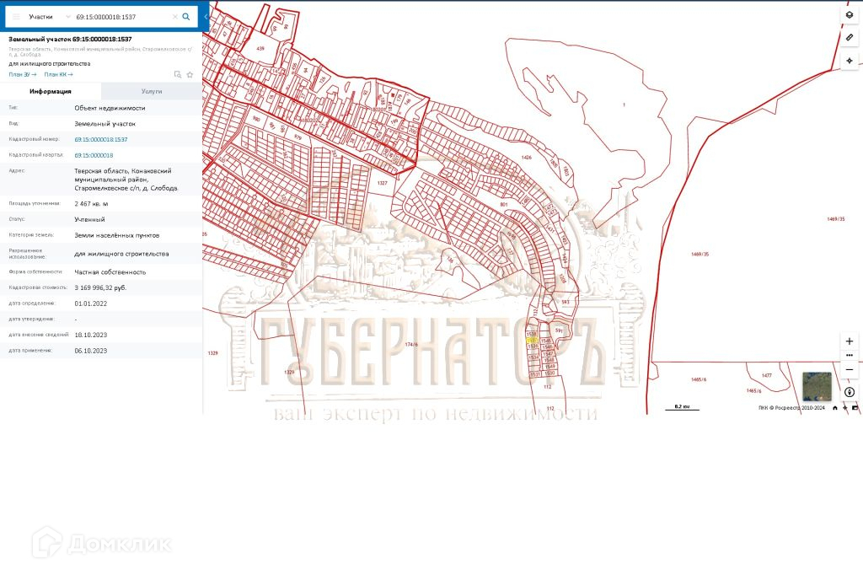The height and width of the screenshot is (580, 863).
Task: Click the area value 2 467 кв. м
Action: pyautogui.click(x=91, y=204)
